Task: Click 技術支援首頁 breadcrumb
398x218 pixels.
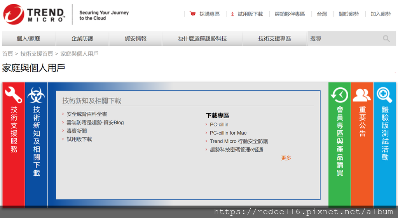Action: tap(37, 54)
